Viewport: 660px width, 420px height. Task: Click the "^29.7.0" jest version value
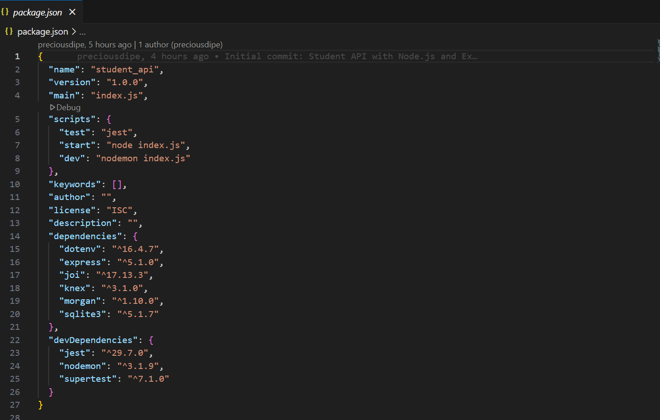coord(125,353)
